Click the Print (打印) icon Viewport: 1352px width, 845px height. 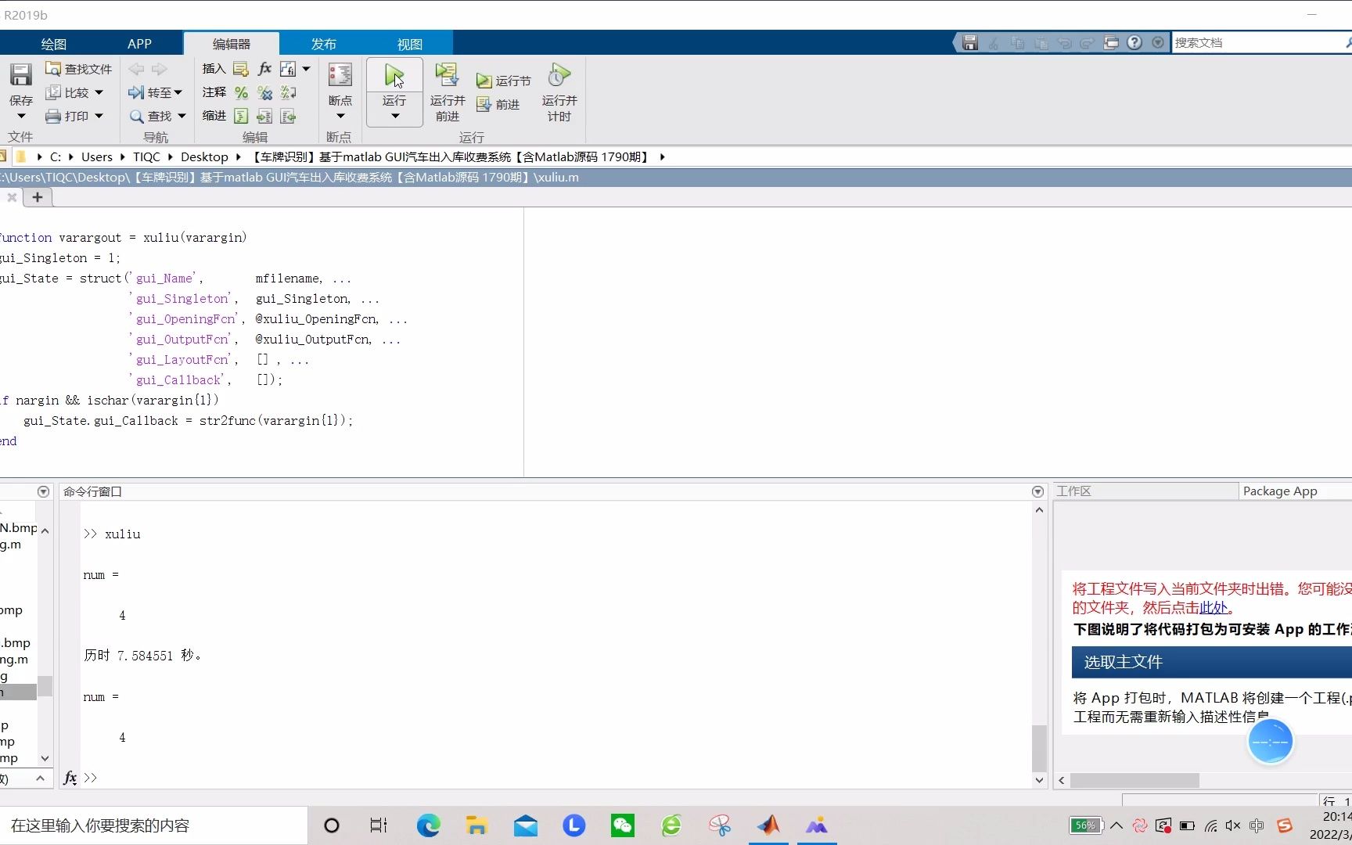(53, 116)
